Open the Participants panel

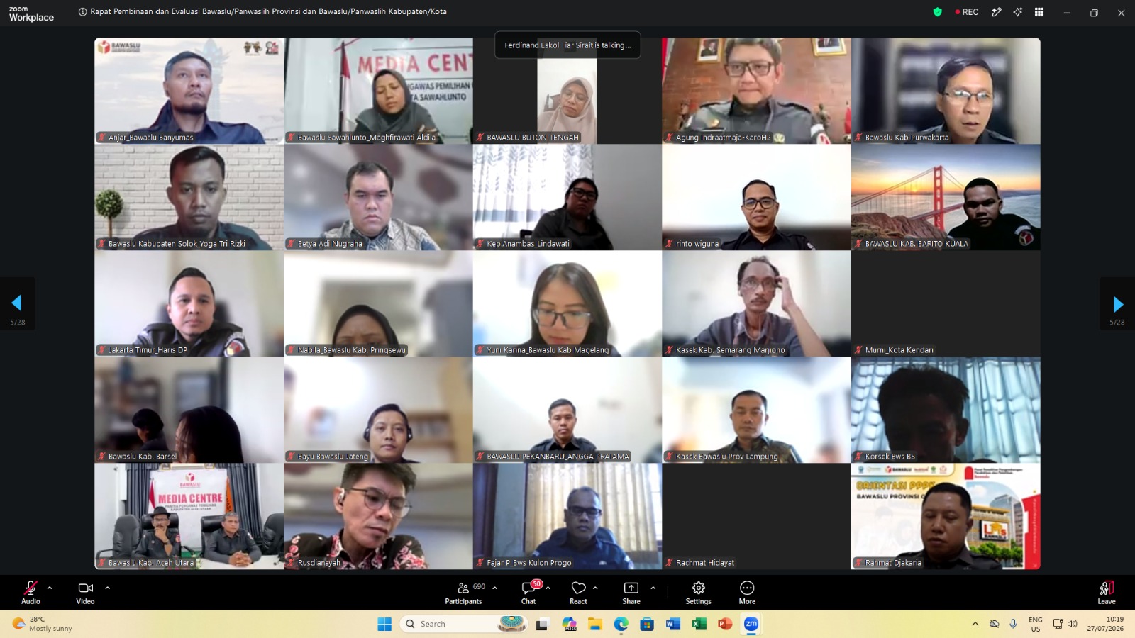(x=464, y=592)
